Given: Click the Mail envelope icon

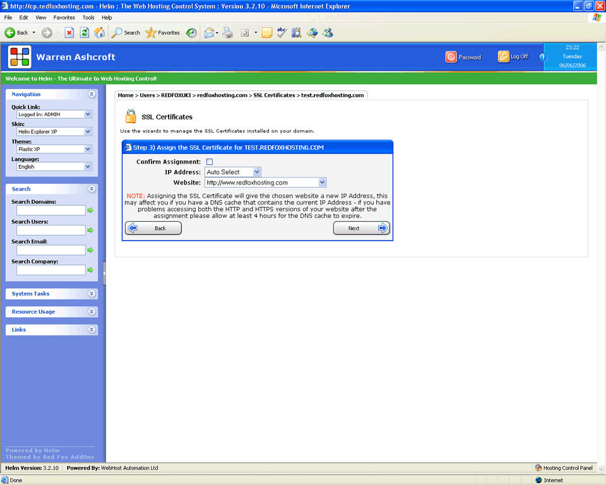Looking at the screenshot, I should pos(209,33).
